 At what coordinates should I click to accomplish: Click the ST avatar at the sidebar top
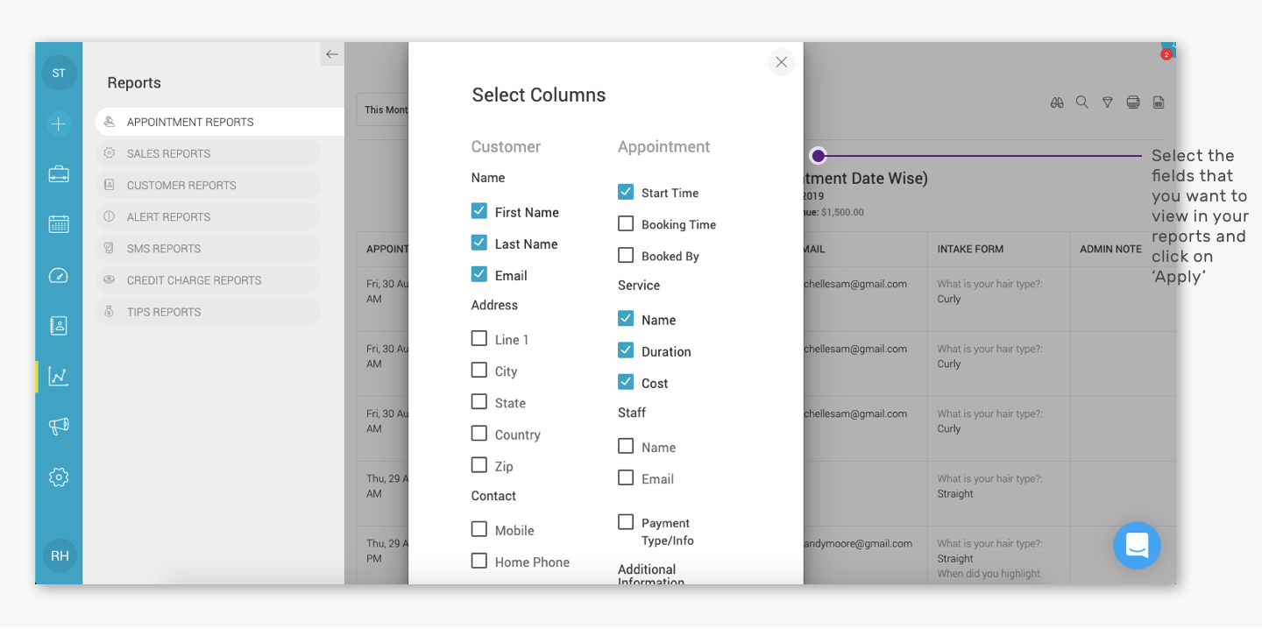(x=59, y=73)
